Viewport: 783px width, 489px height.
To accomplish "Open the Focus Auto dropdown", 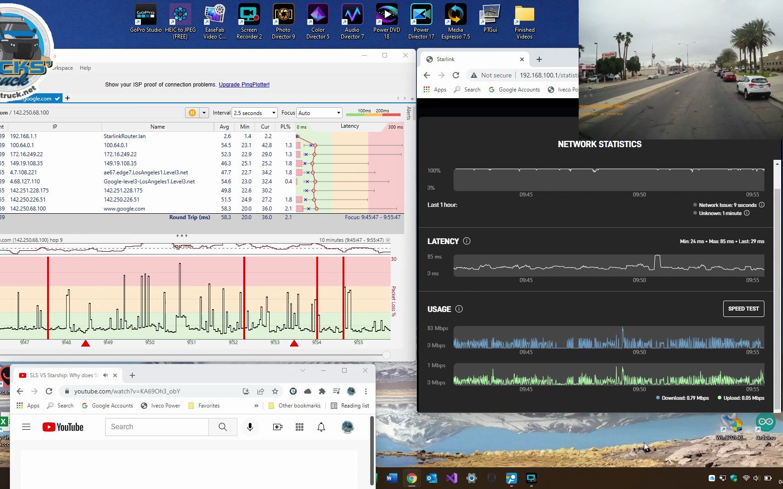I will (319, 113).
